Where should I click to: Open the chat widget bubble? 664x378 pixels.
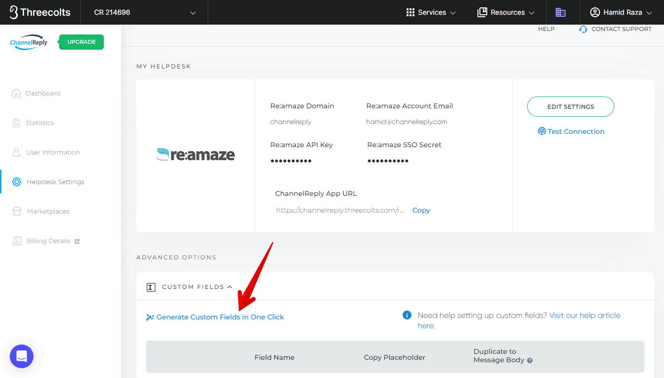click(x=22, y=356)
